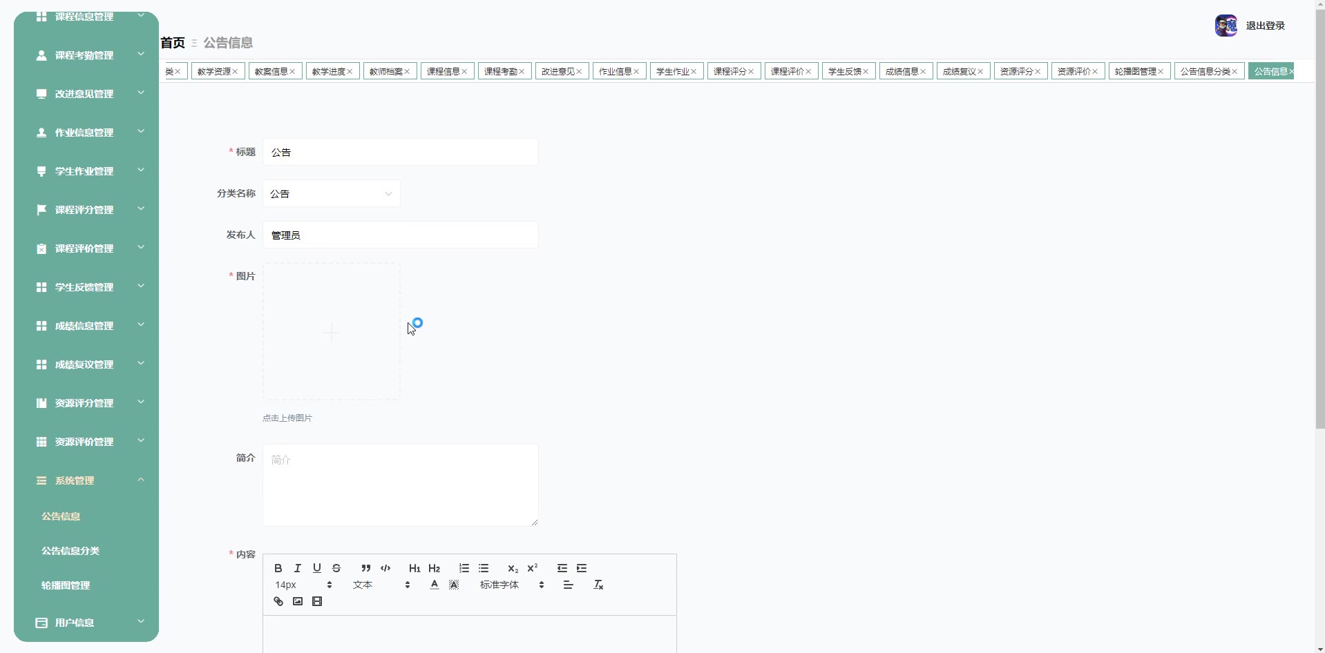Viewport: 1325px width, 653px height.
Task: Open the text alignment options
Action: [569, 585]
